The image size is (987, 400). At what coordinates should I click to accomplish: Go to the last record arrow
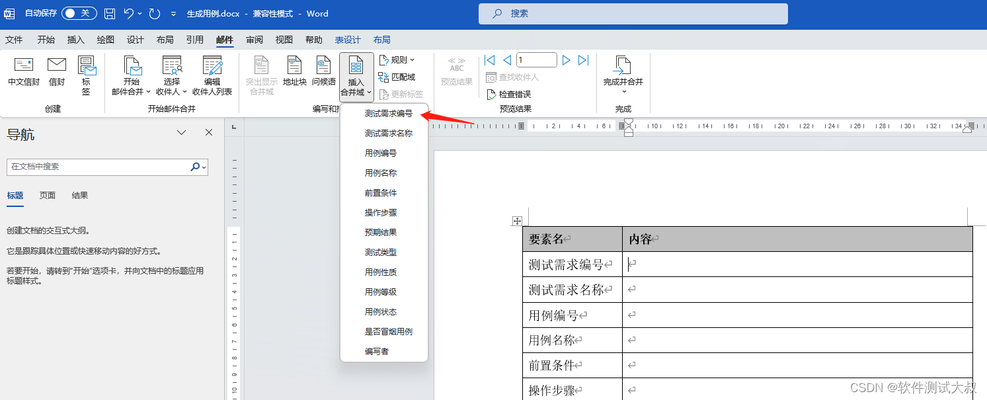(583, 60)
